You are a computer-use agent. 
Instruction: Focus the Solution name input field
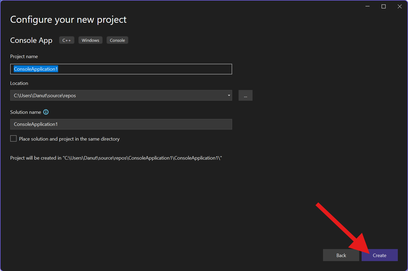click(x=121, y=124)
